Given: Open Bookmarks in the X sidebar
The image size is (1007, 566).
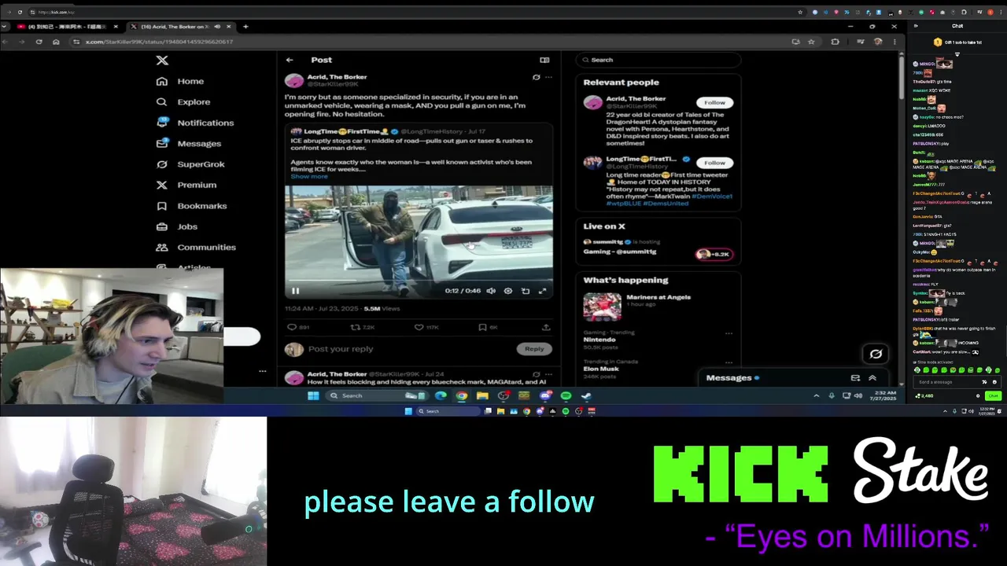Looking at the screenshot, I should 191,206.
